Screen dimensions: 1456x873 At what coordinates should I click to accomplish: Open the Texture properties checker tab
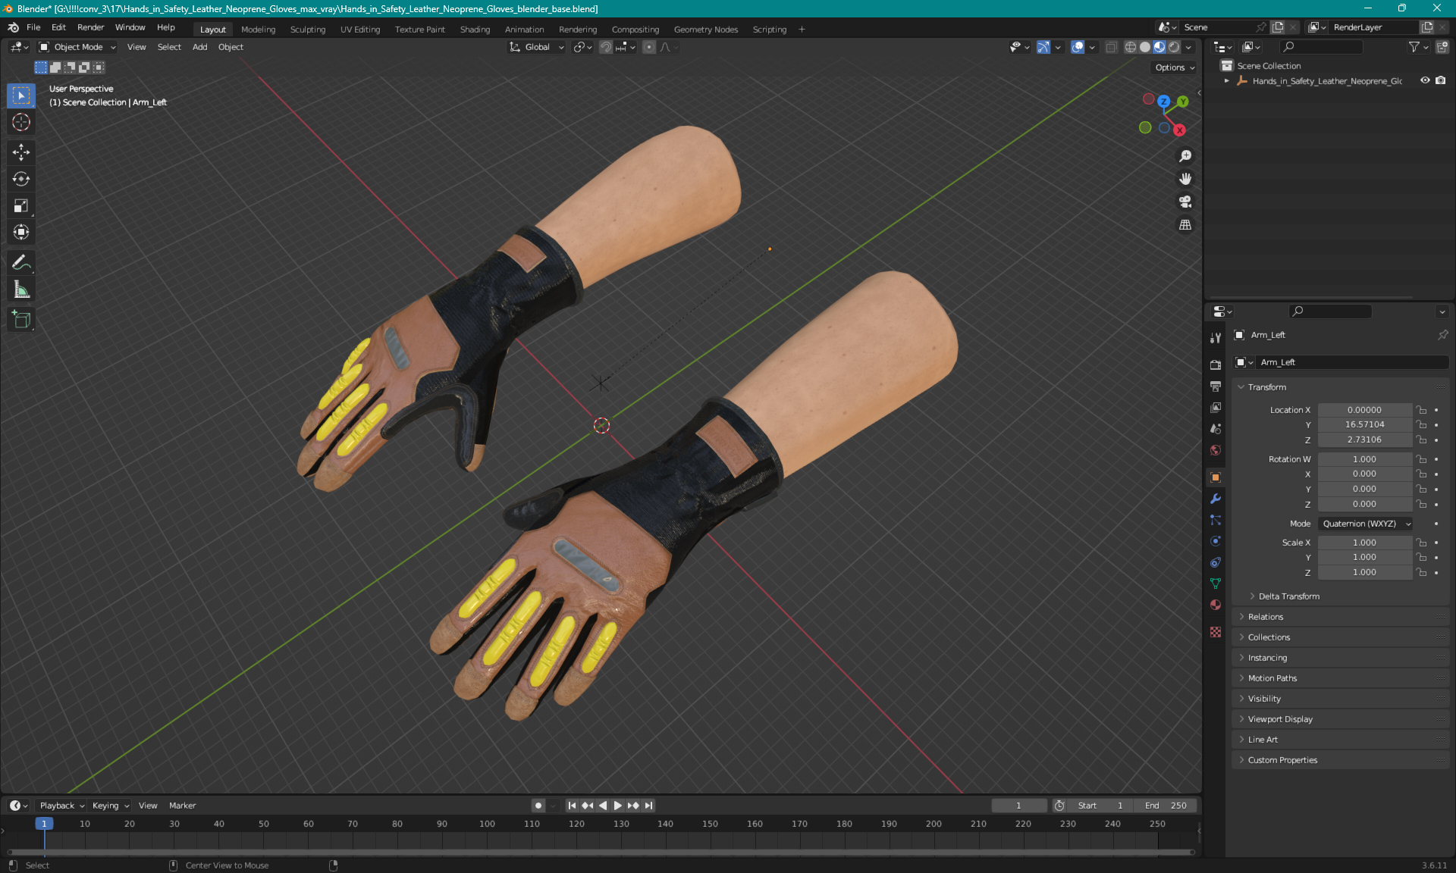(1216, 632)
